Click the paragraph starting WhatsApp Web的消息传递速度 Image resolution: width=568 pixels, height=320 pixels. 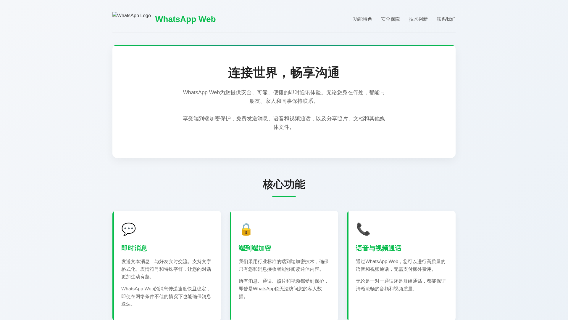point(167,296)
